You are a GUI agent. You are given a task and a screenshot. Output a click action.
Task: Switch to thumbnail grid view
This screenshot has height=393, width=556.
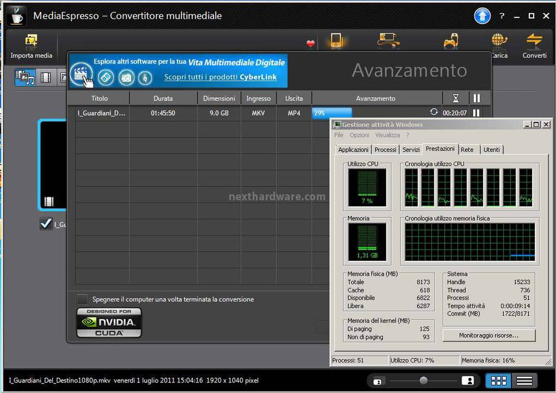(x=498, y=381)
